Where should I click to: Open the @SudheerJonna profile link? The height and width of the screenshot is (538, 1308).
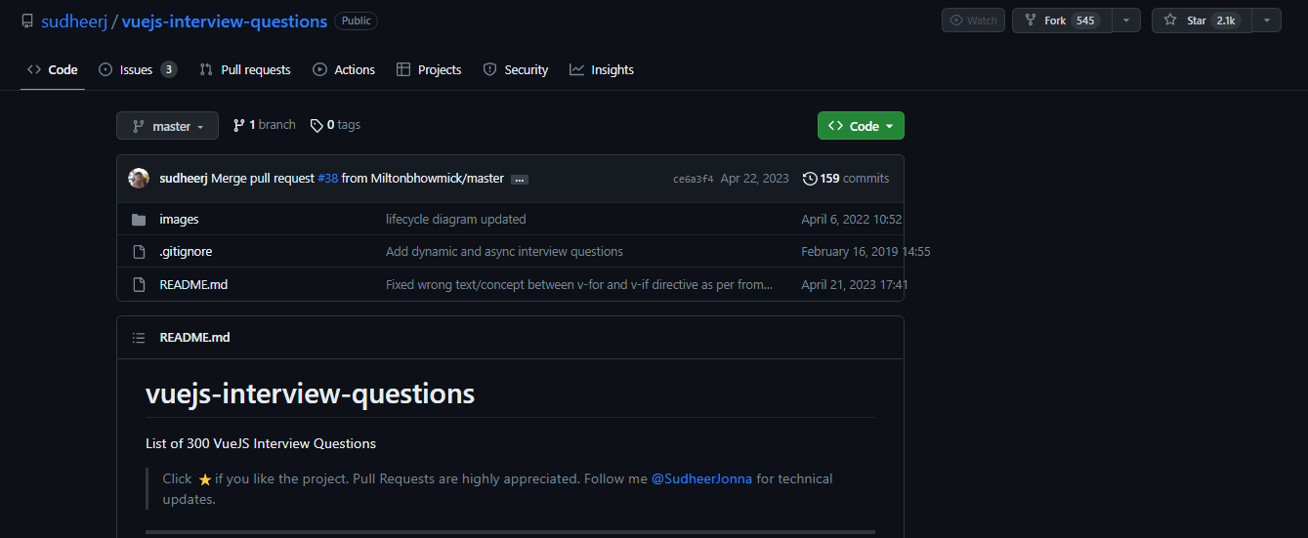pos(701,479)
